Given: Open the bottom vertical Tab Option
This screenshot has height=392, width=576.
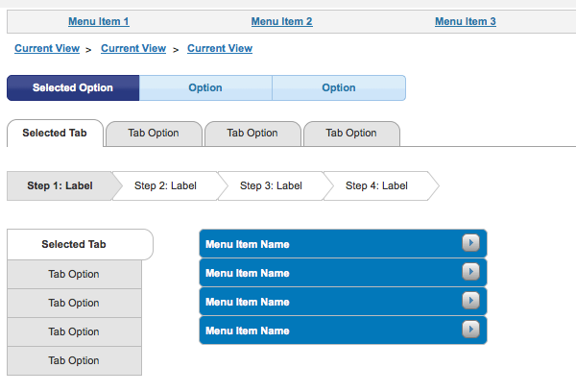Looking at the screenshot, I should click(74, 360).
